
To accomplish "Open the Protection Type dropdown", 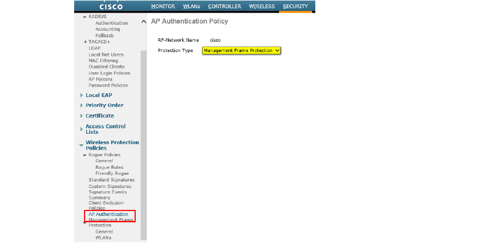I will tap(242, 50).
